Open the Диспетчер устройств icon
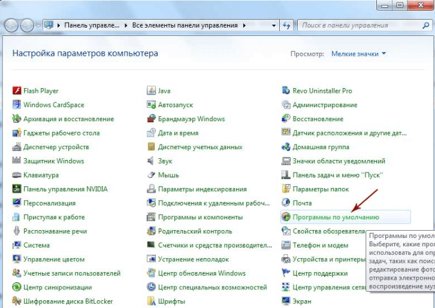This screenshot has height=308, width=435. [x=17, y=147]
